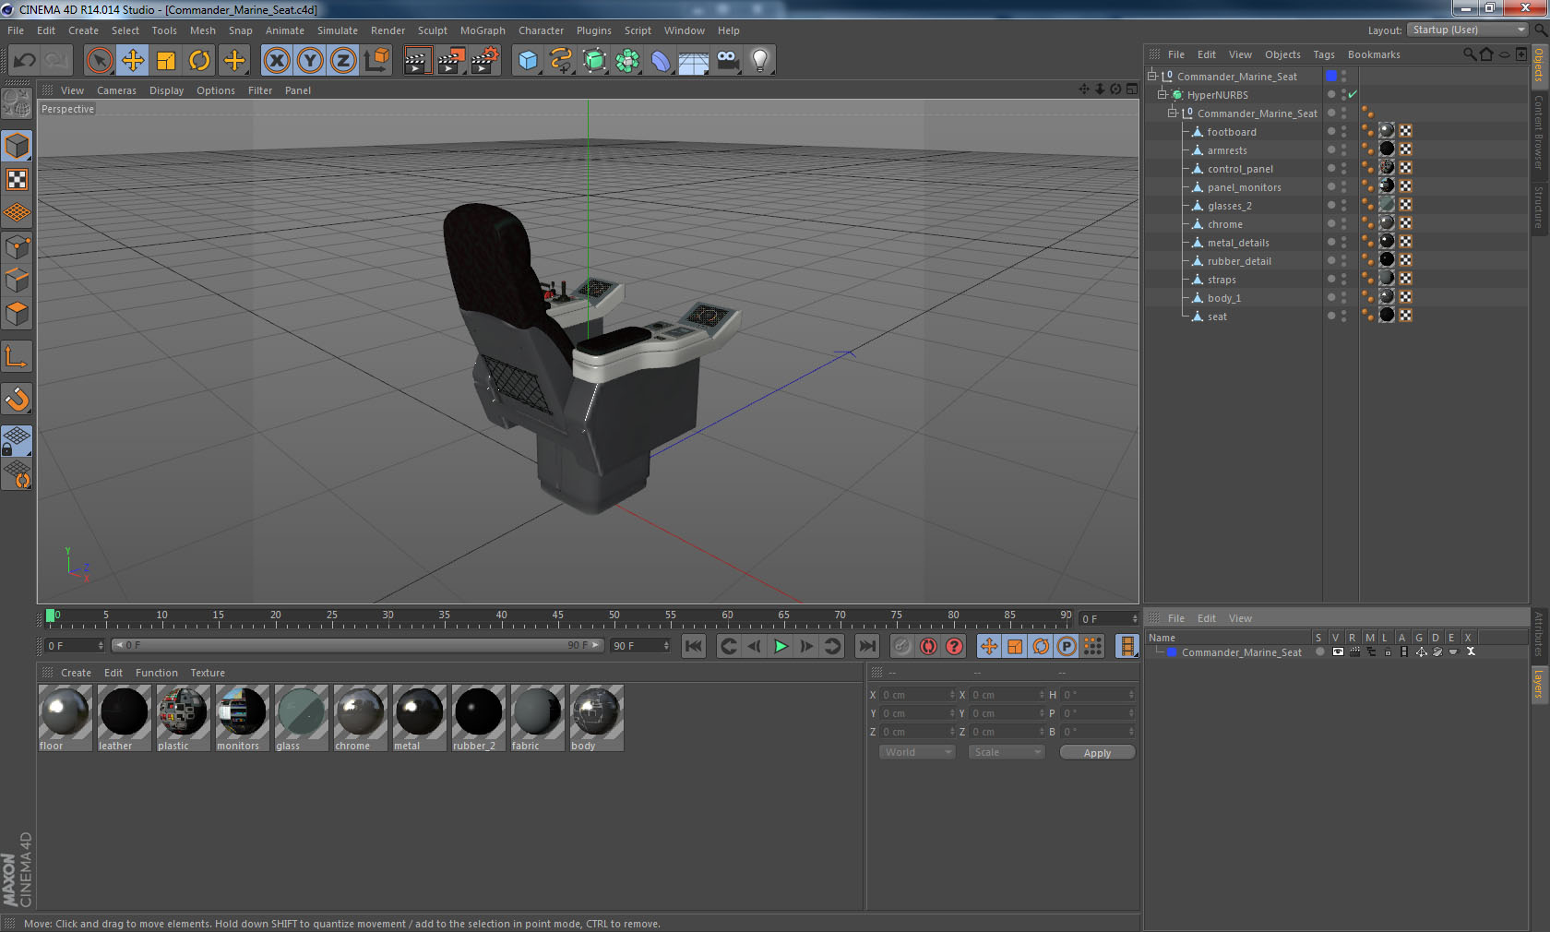Select the leather material swatch
1550x932 pixels.
pyautogui.click(x=124, y=717)
